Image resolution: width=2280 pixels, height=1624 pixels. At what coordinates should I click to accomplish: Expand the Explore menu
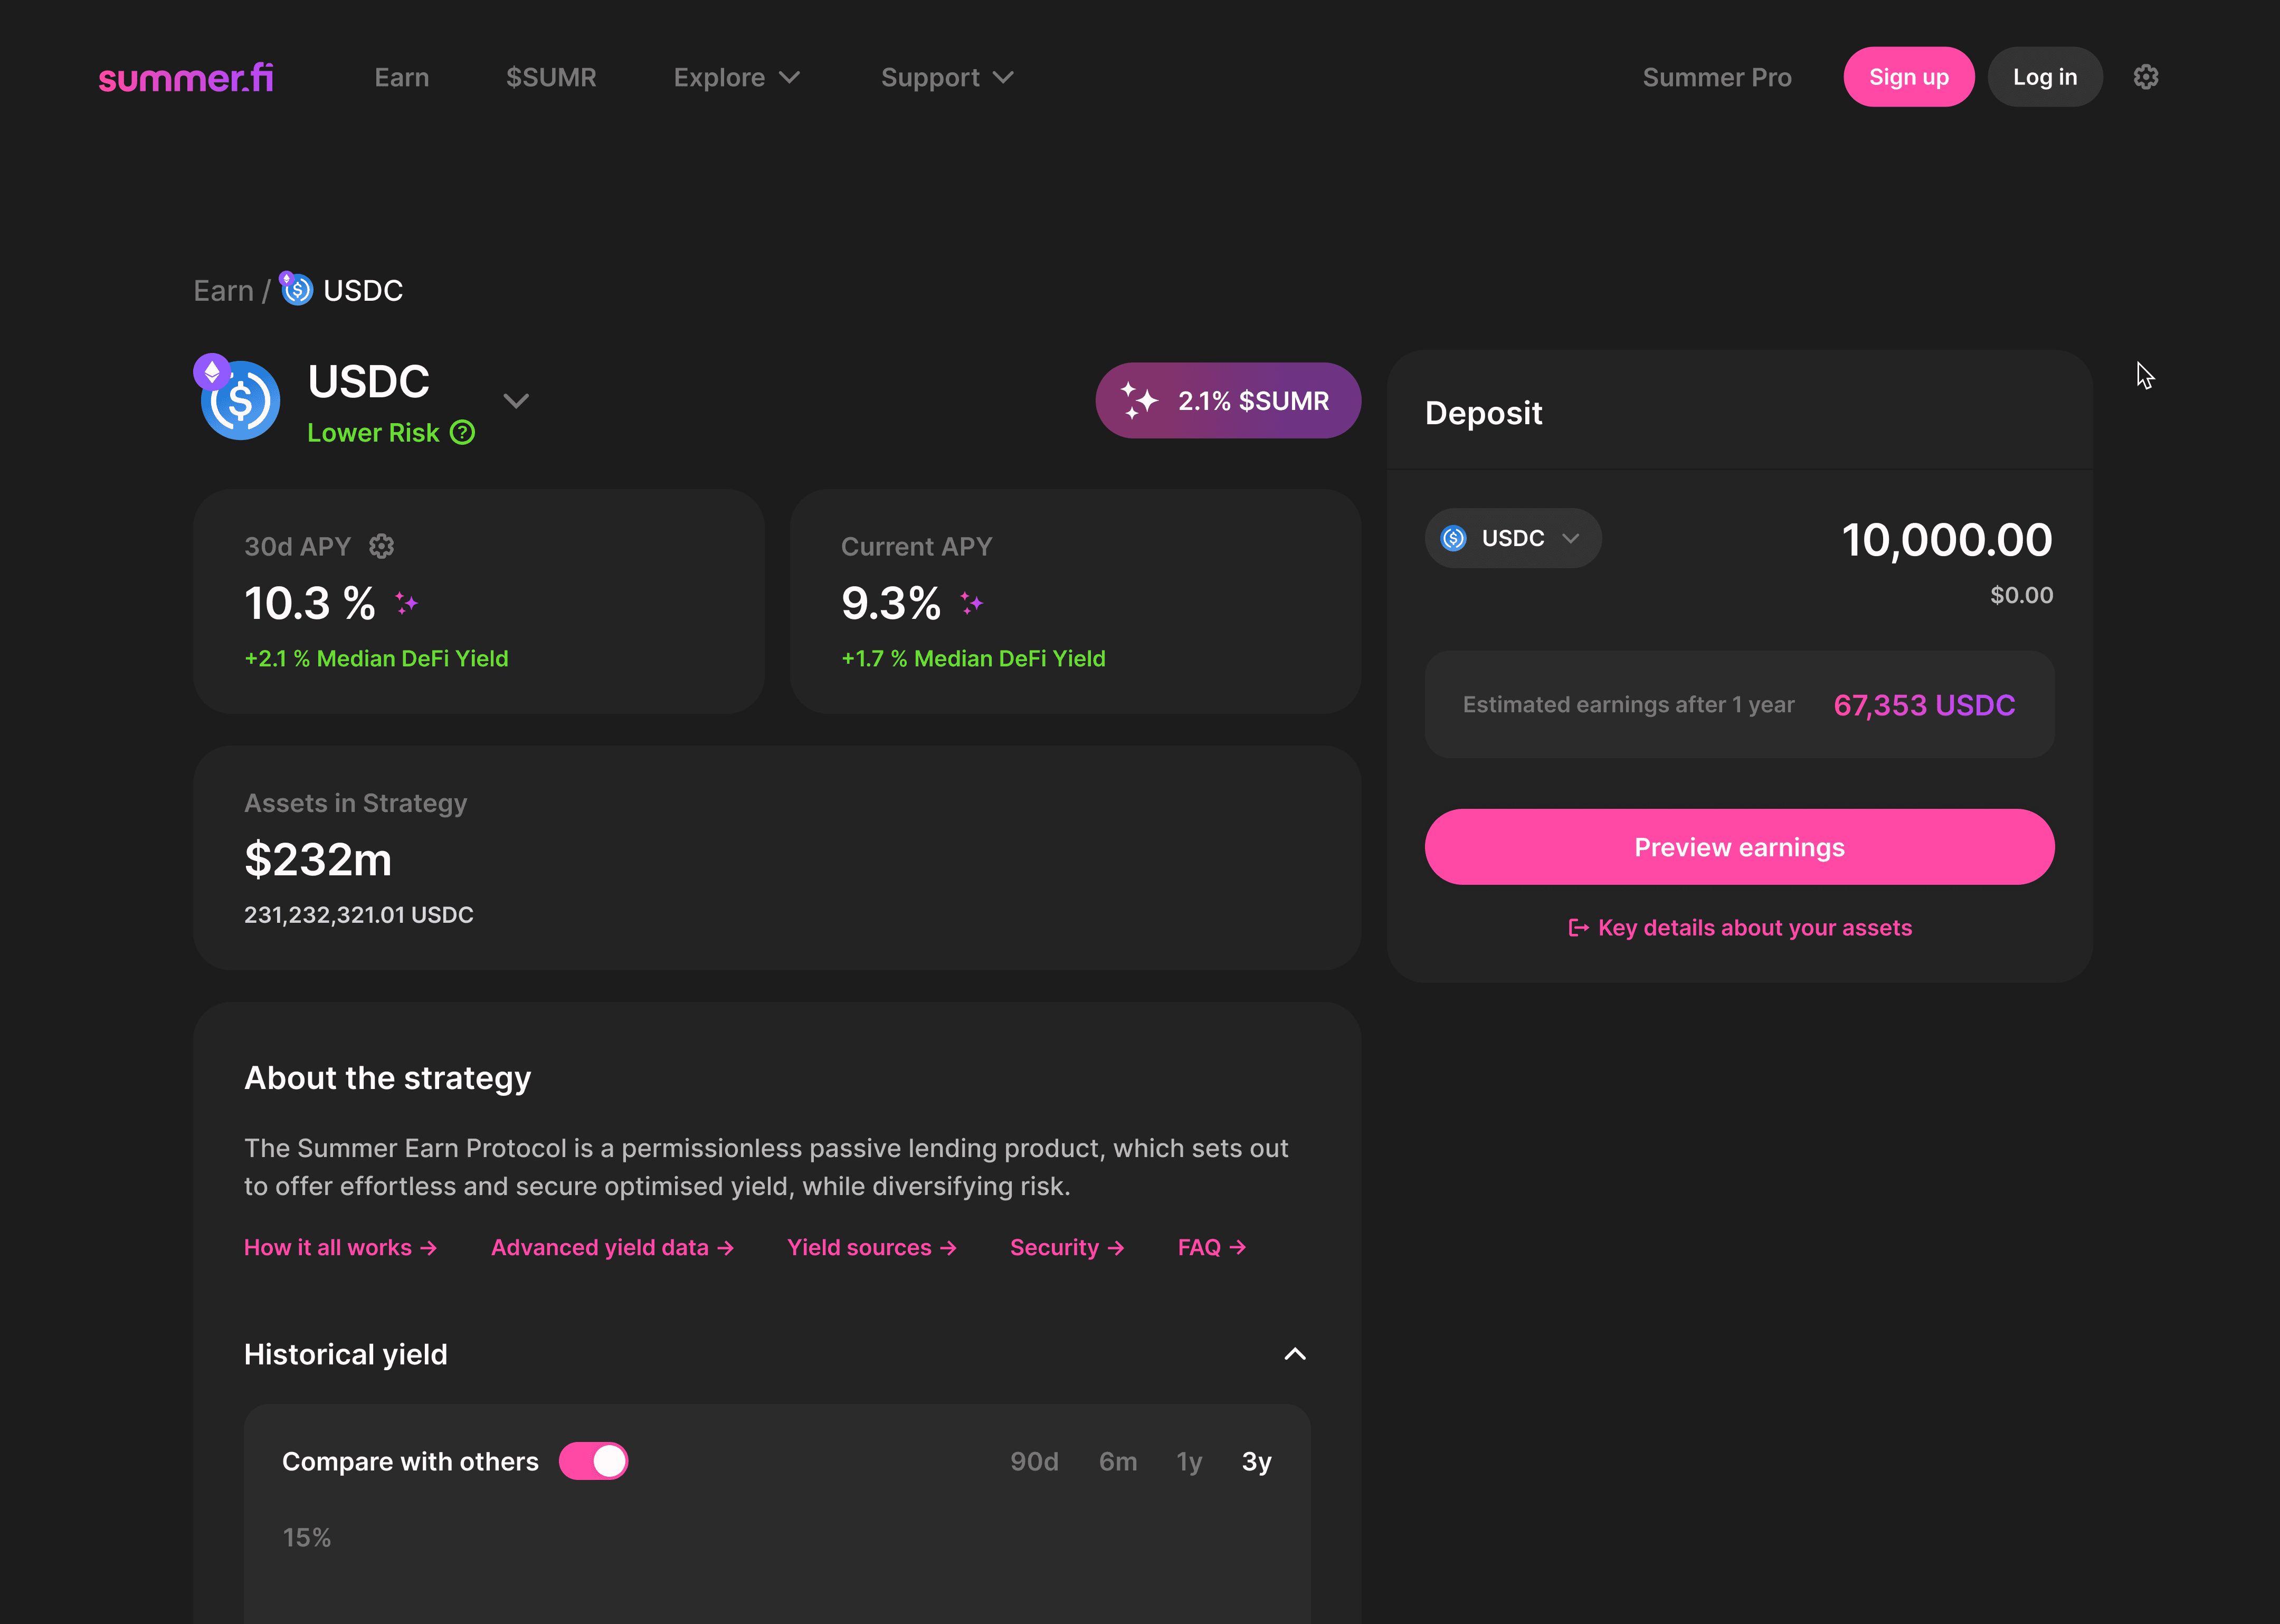click(736, 77)
